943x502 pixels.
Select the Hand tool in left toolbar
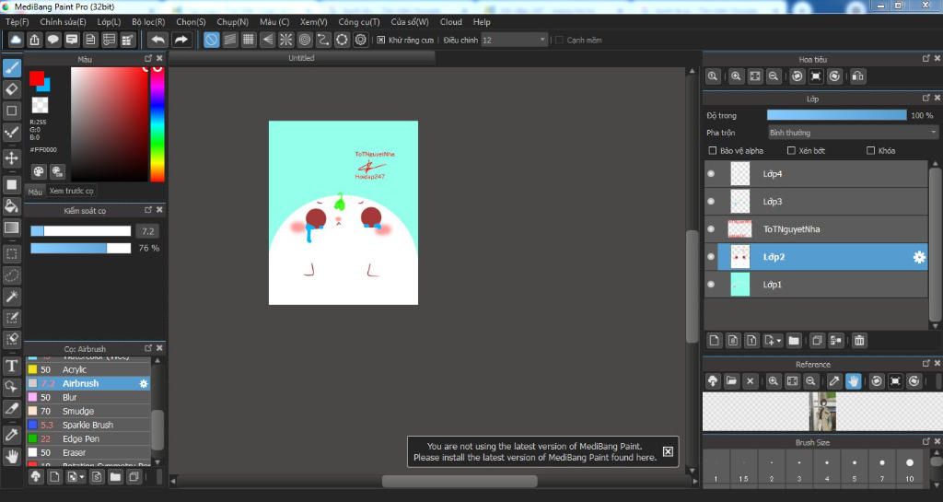pyautogui.click(x=12, y=457)
